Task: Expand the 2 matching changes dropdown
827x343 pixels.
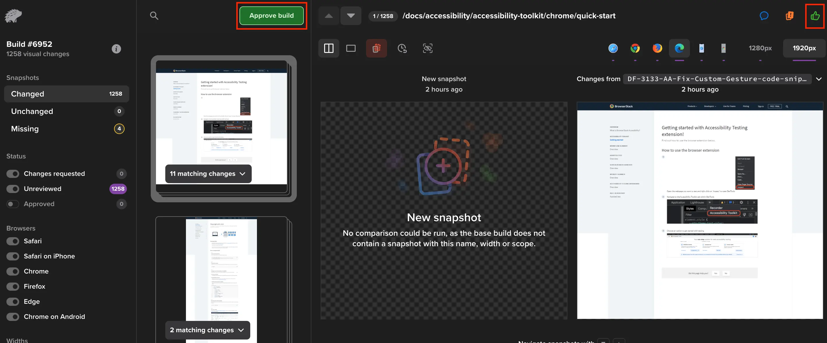Action: tap(207, 330)
